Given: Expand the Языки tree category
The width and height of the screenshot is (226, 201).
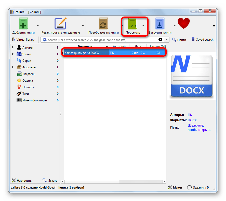Looking at the screenshot, I should (13, 54).
